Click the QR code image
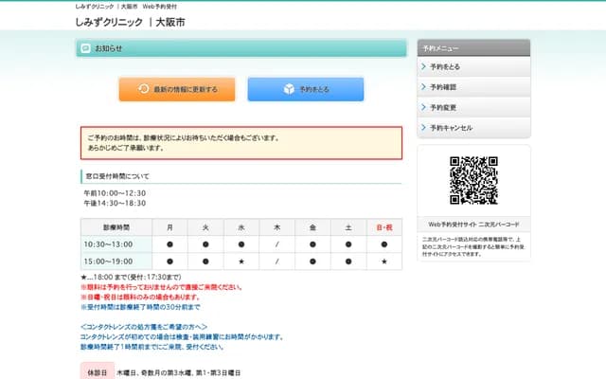606x379 pixels. click(473, 180)
